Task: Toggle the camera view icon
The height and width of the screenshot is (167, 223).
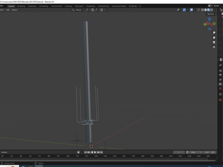Action: pos(214,42)
